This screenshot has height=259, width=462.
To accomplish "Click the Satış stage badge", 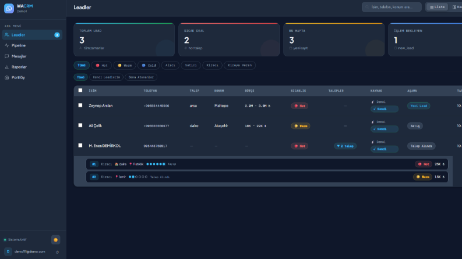I will [x=415, y=126].
